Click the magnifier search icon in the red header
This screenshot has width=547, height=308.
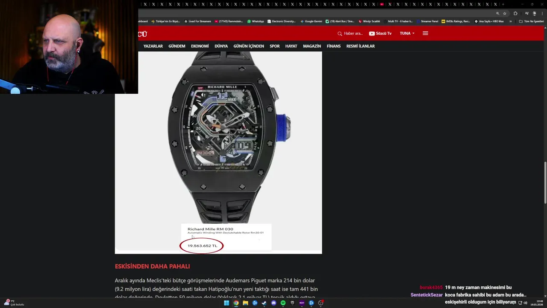pyautogui.click(x=340, y=33)
